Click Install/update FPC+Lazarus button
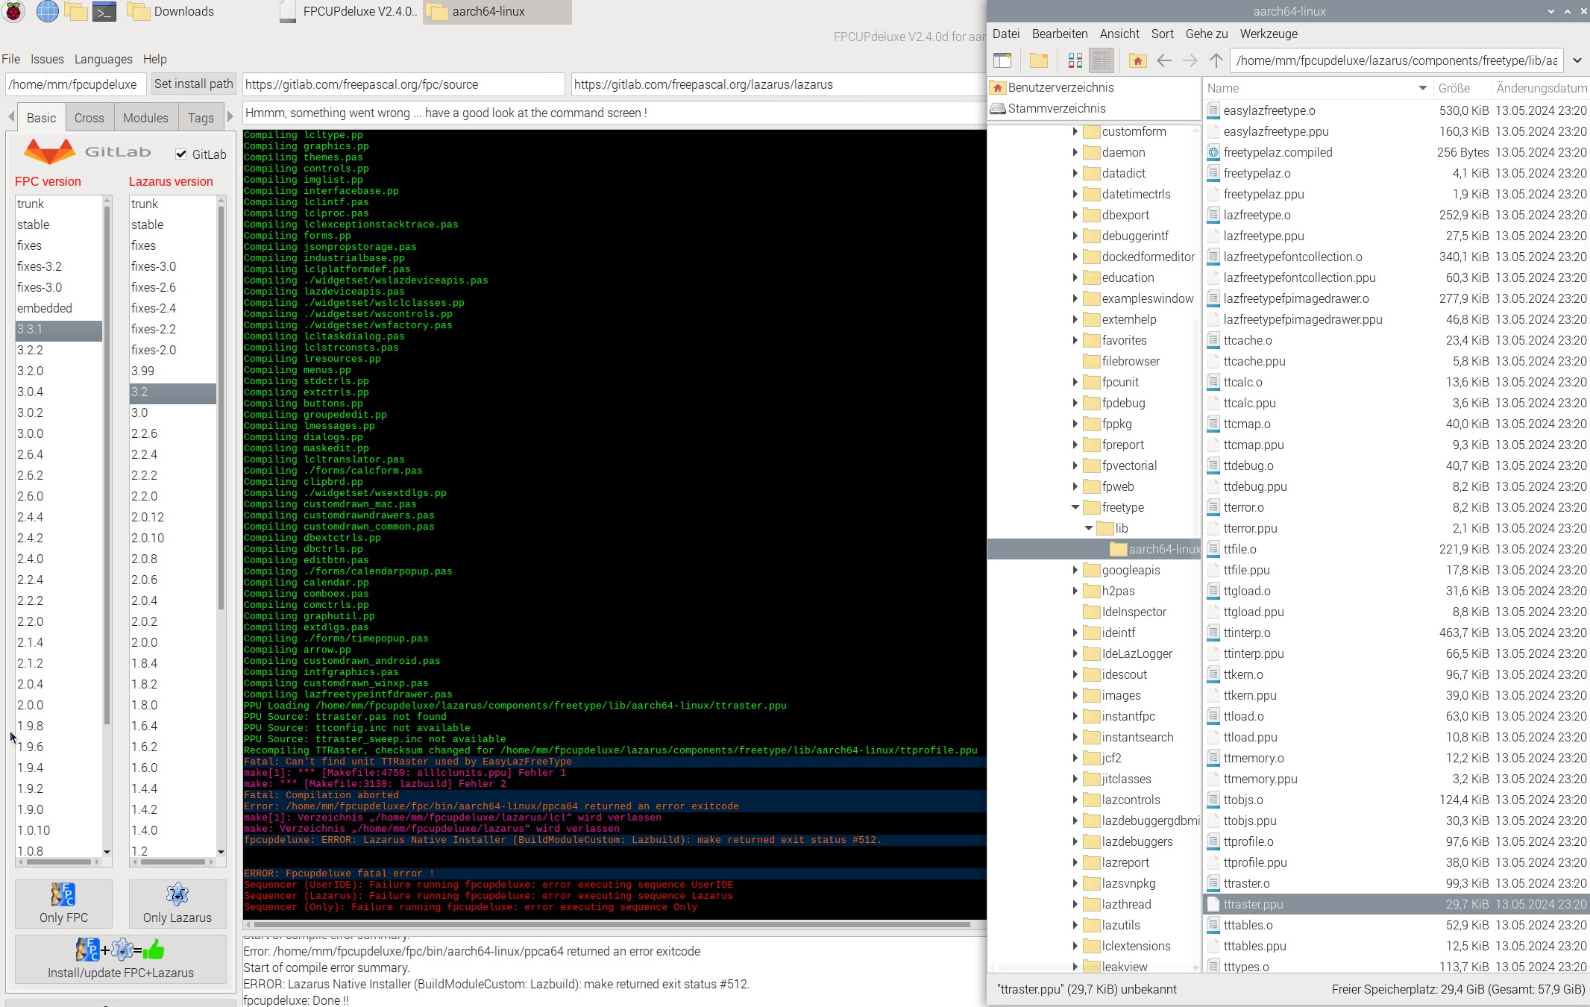 tap(121, 959)
